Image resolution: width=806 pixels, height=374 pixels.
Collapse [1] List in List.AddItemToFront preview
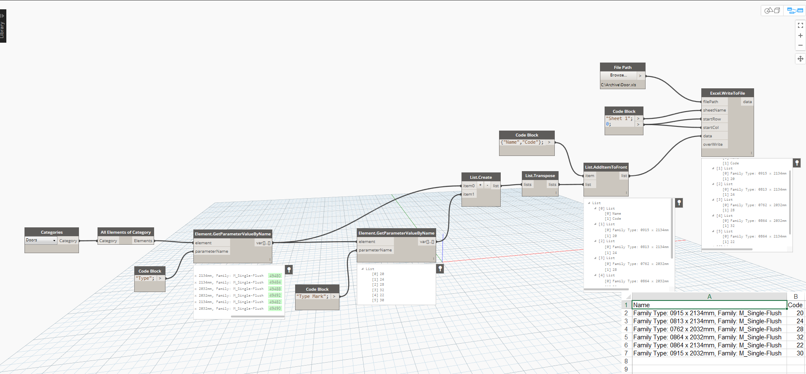point(595,224)
